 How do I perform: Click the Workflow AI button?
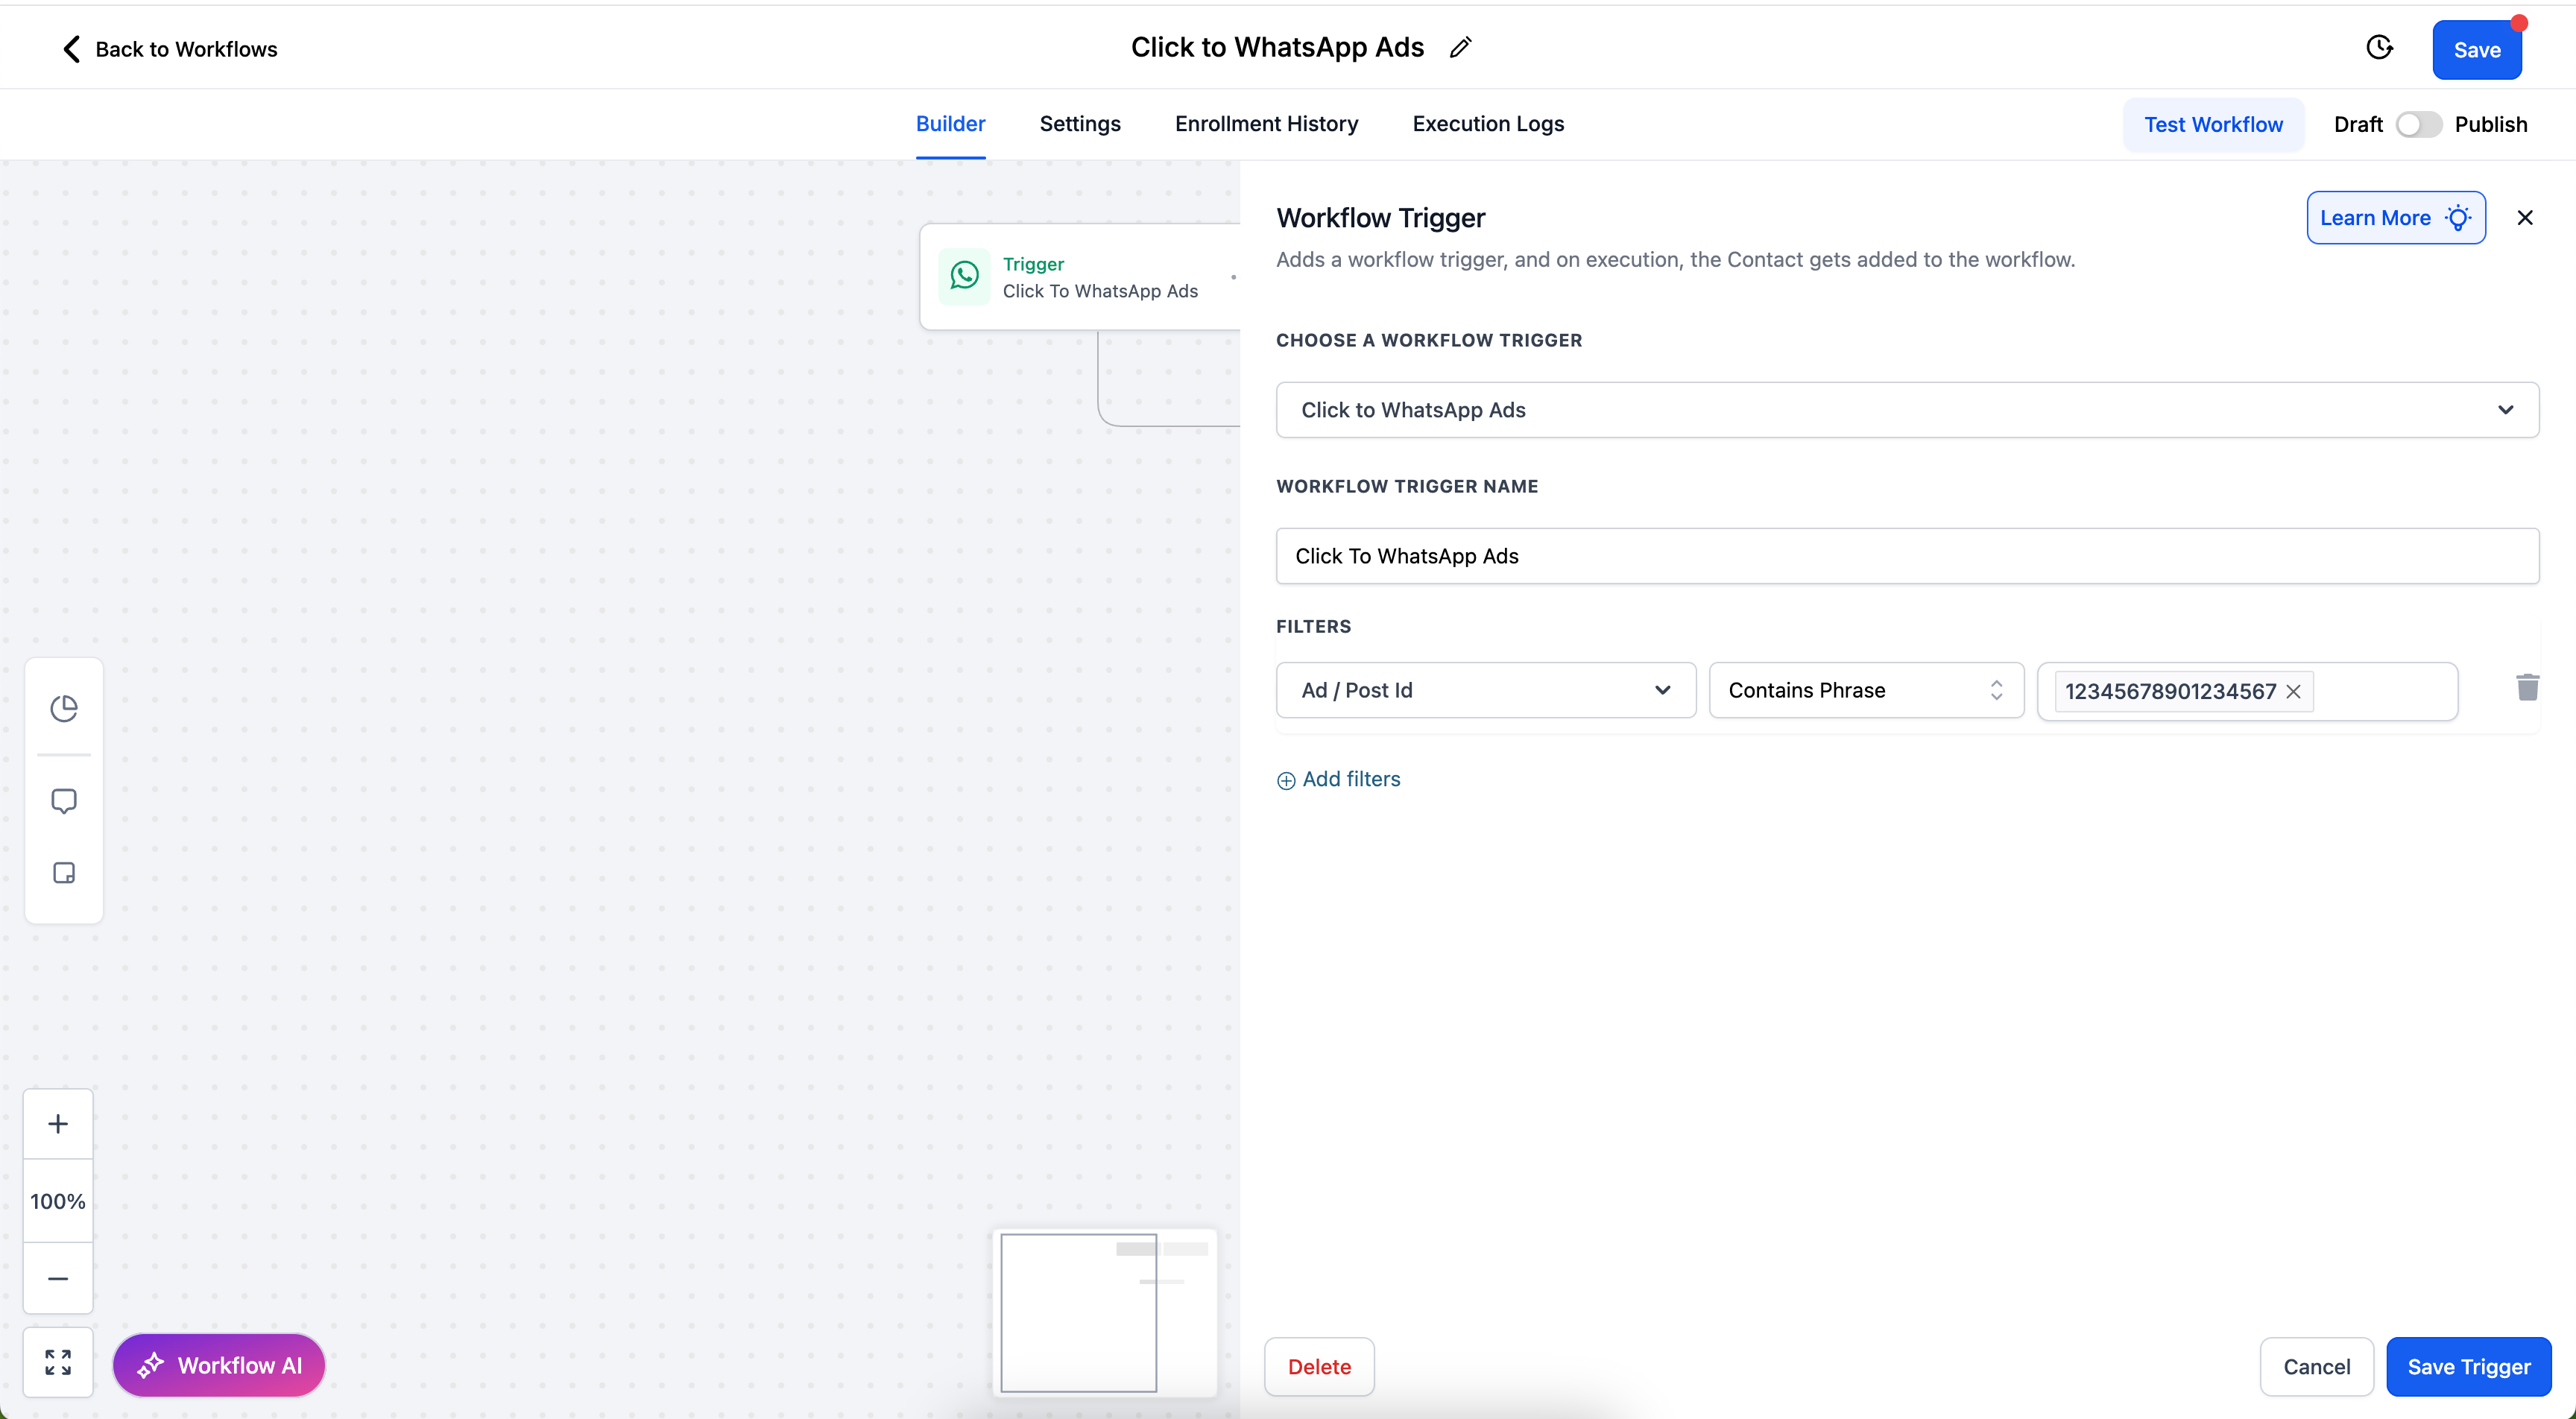coord(219,1365)
